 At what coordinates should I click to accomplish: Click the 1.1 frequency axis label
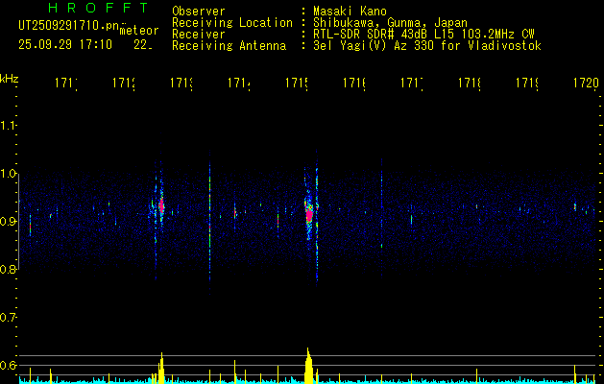[x=9, y=126]
